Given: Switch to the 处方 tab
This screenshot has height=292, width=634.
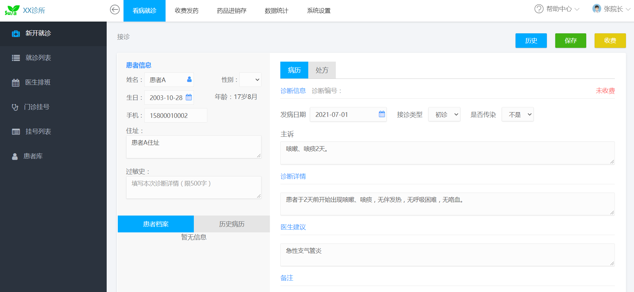Looking at the screenshot, I should click(322, 70).
